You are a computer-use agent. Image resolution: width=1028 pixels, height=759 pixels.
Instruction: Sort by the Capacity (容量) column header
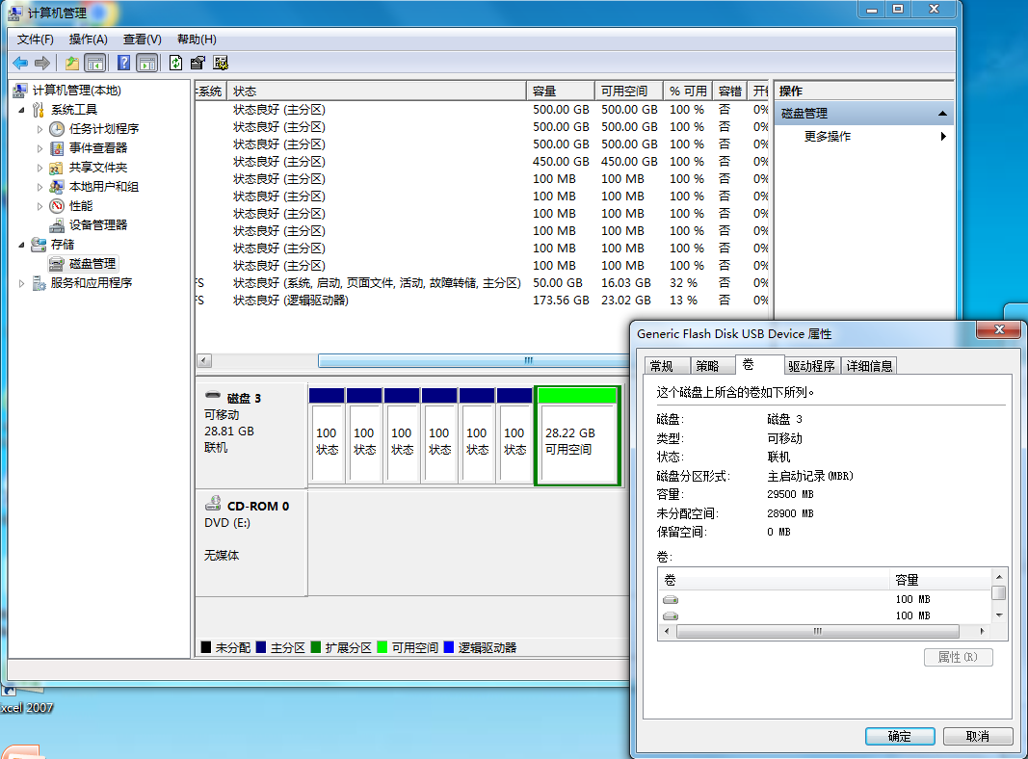pyautogui.click(x=561, y=92)
